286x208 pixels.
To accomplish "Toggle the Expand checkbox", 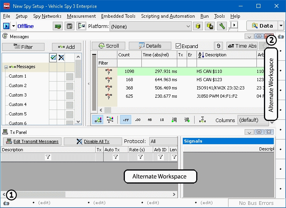I will coord(178,46).
